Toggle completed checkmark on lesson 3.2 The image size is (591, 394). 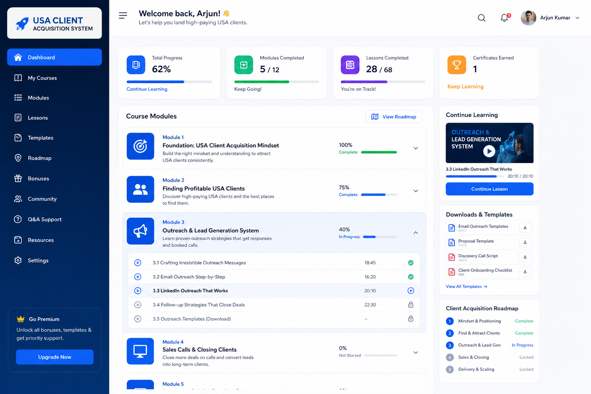[411, 277]
